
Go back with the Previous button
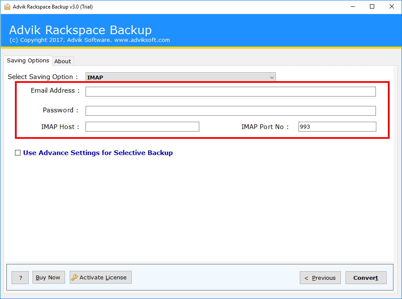[x=320, y=278]
